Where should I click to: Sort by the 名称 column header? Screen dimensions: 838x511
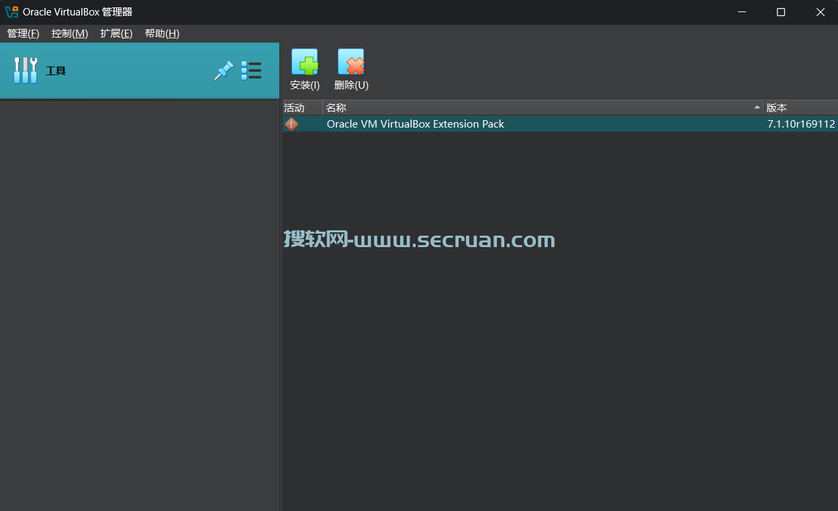[x=543, y=107]
